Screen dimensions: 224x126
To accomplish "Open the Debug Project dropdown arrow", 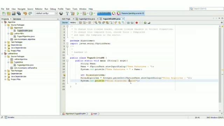I will [x=87, y=13].
